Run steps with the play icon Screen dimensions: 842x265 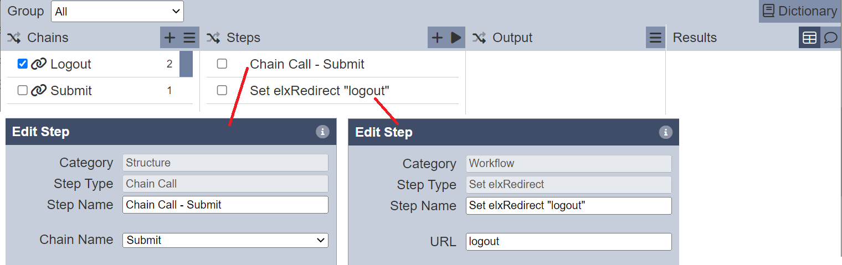pos(456,38)
